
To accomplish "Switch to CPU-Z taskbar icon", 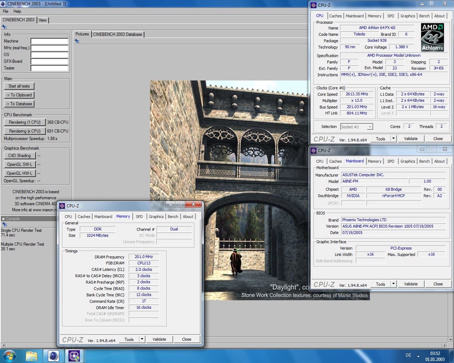I will pos(74,356).
